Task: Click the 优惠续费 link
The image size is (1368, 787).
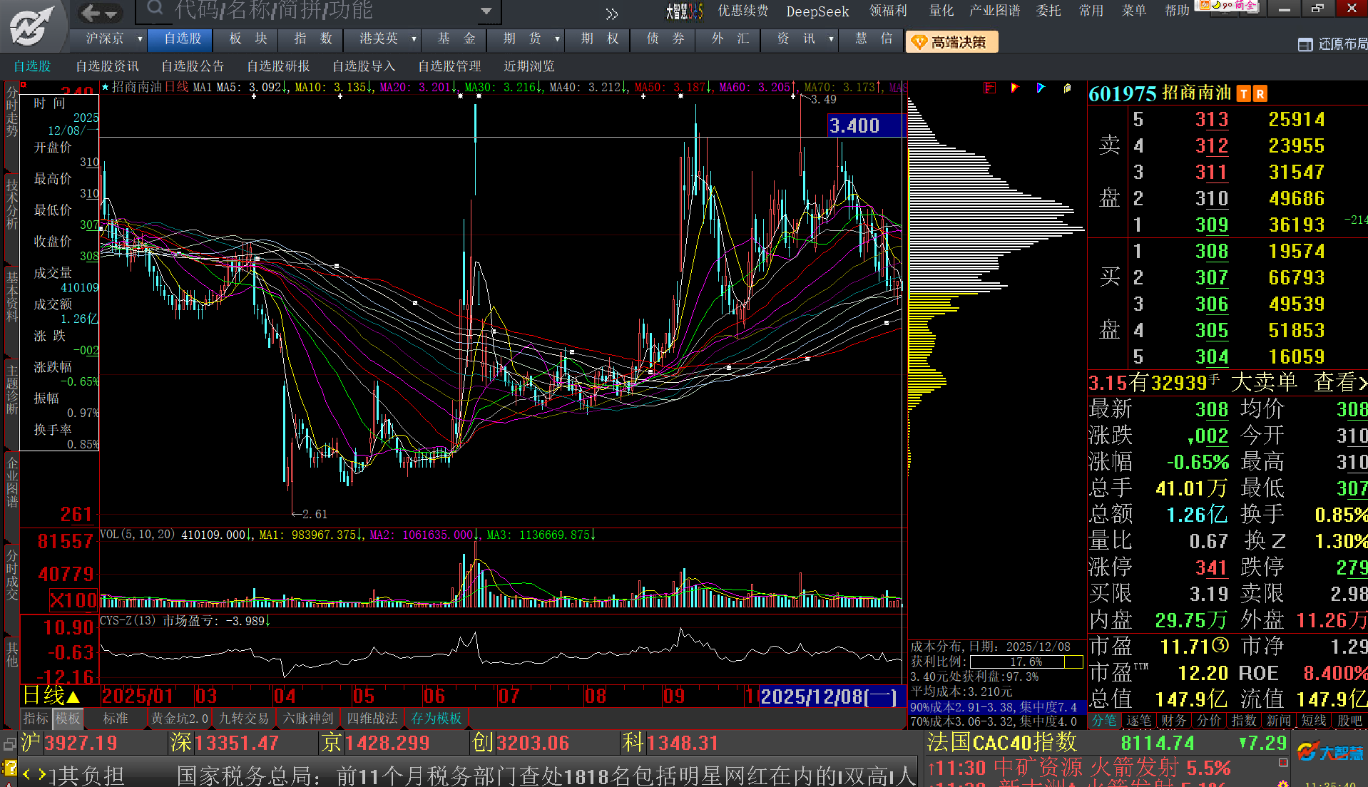Action: click(x=742, y=11)
